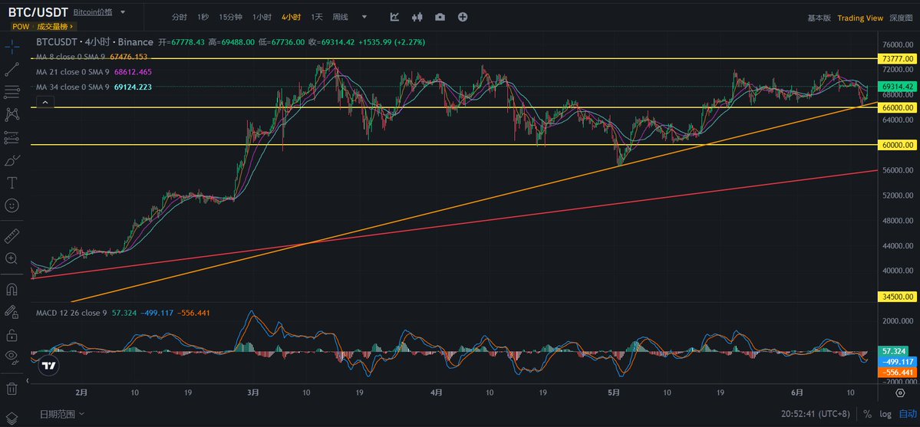Screen dimensions: 920x427
Task: Take a chart snapshot with camera icon
Action: (x=440, y=17)
